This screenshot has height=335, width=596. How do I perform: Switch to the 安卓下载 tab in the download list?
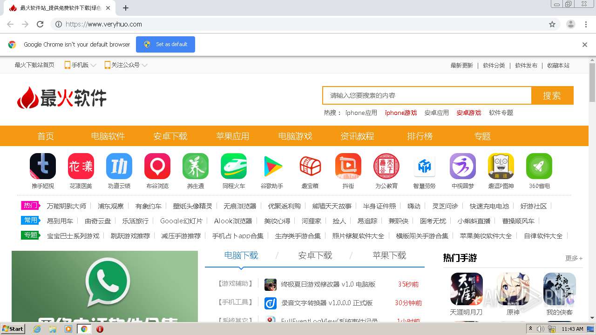[315, 255]
